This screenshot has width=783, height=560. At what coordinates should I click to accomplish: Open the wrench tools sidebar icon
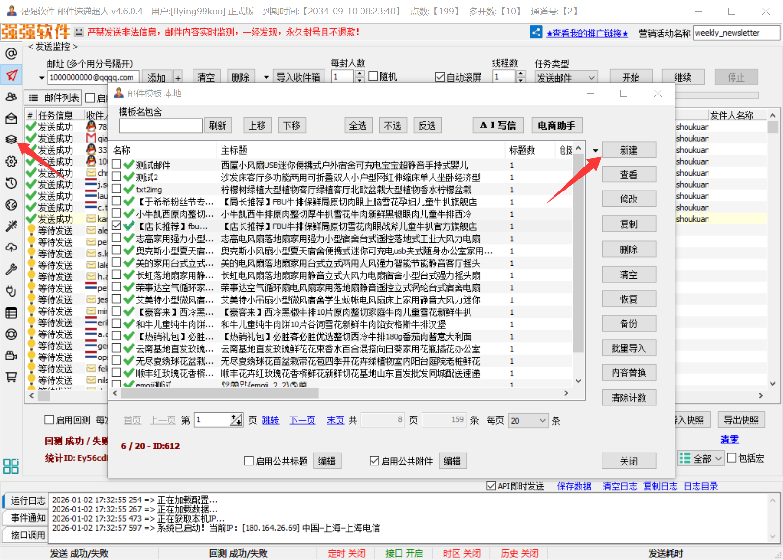click(11, 269)
